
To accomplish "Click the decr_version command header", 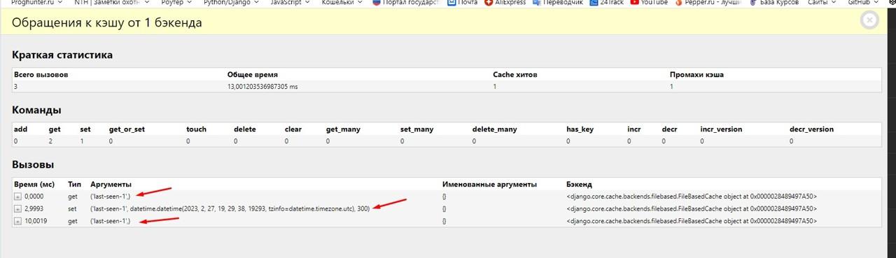I will click(811, 129).
